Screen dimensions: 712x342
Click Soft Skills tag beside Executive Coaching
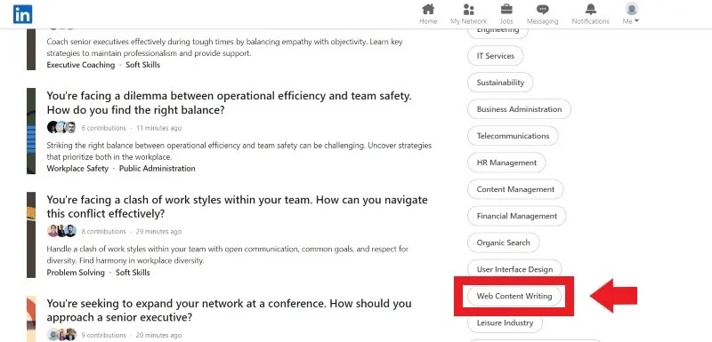[x=143, y=65]
